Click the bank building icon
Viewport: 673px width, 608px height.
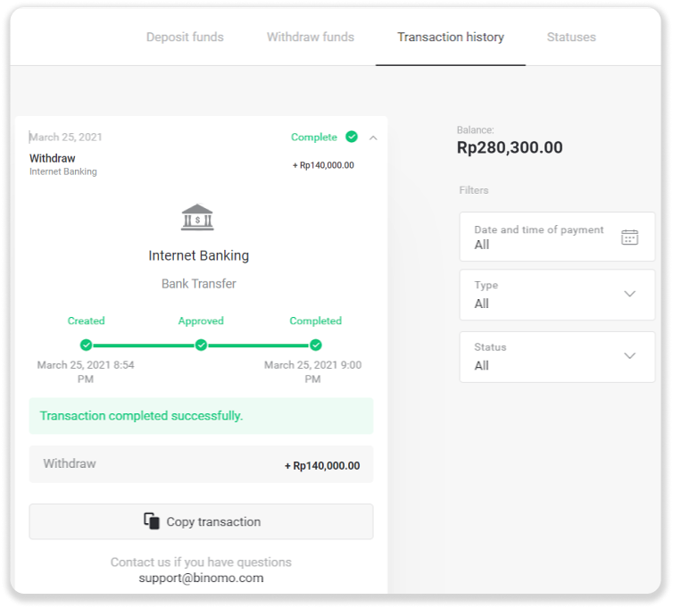[x=197, y=218]
